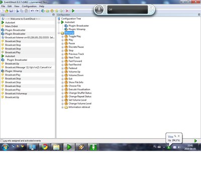Open the View menu

tap(17, 6)
